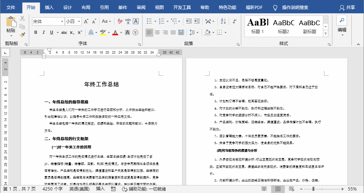Click the Cut scissors icon

pyautogui.click(x=22, y=18)
